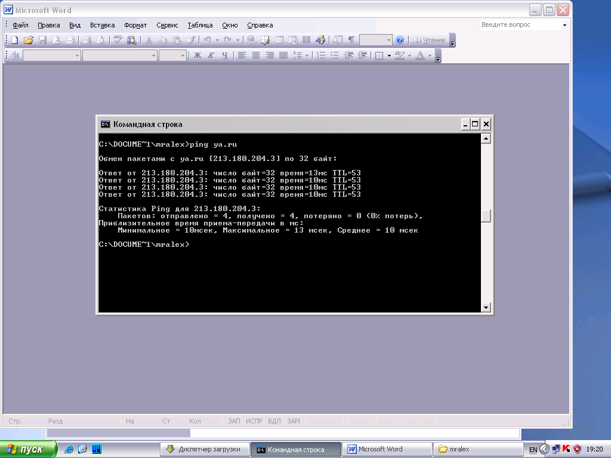Insert hyperlink globe icon
611x458 pixels.
pos(251,40)
